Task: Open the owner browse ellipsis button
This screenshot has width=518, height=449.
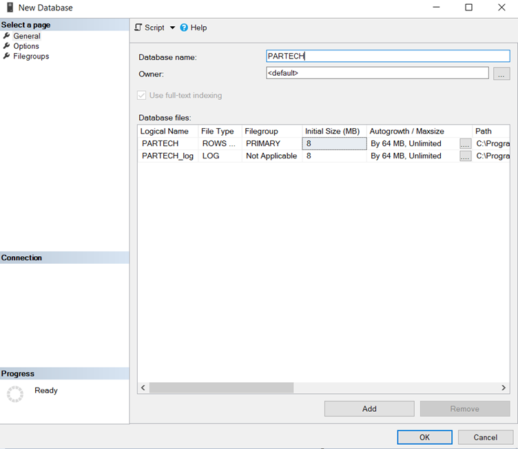Action: [501, 74]
